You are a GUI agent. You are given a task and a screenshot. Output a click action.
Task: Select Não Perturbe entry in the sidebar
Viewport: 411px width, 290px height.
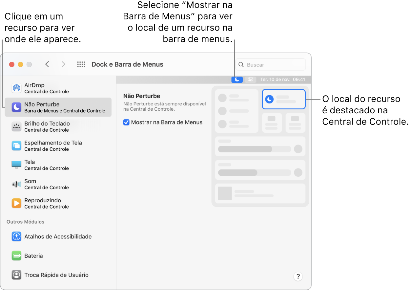coord(58,107)
